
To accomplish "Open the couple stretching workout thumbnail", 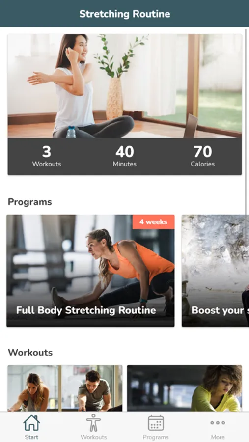I will point(65,388).
